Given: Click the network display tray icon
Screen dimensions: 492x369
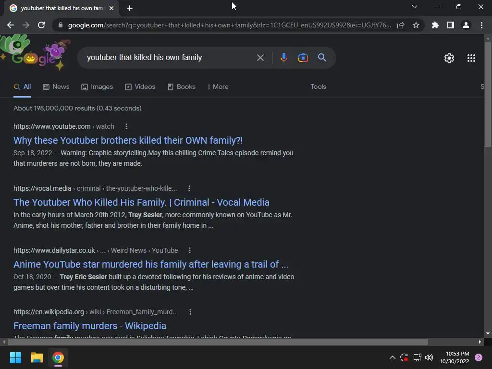Looking at the screenshot, I should click(x=417, y=357).
